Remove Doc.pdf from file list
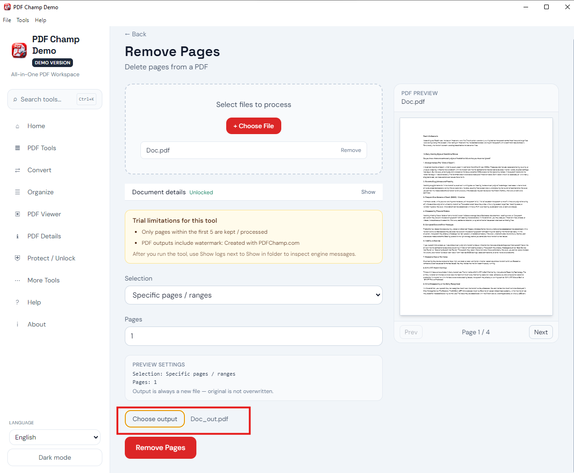 click(351, 150)
